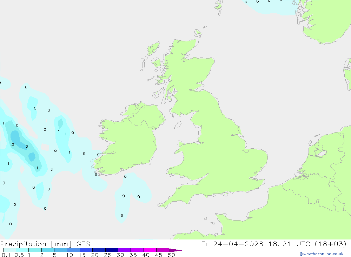The image size is (351, 257).
Task: Click the legend scale label "25"
Action: click(x=107, y=255)
